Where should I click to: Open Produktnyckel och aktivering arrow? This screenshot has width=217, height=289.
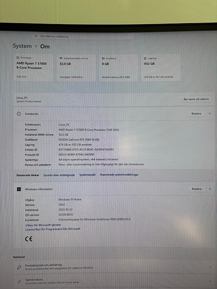pyautogui.click(x=210, y=267)
